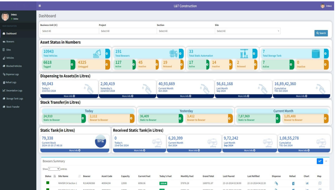Open Bowsers in the sidebar
The width and height of the screenshot is (335, 190).
click(18, 42)
